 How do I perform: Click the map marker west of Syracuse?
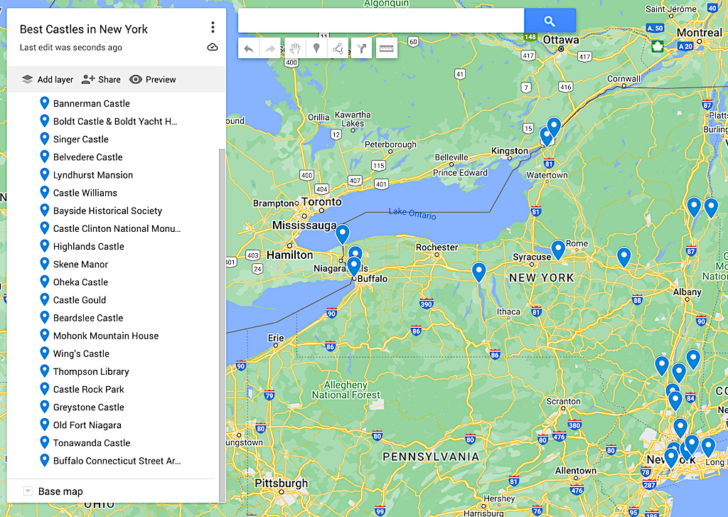click(478, 272)
